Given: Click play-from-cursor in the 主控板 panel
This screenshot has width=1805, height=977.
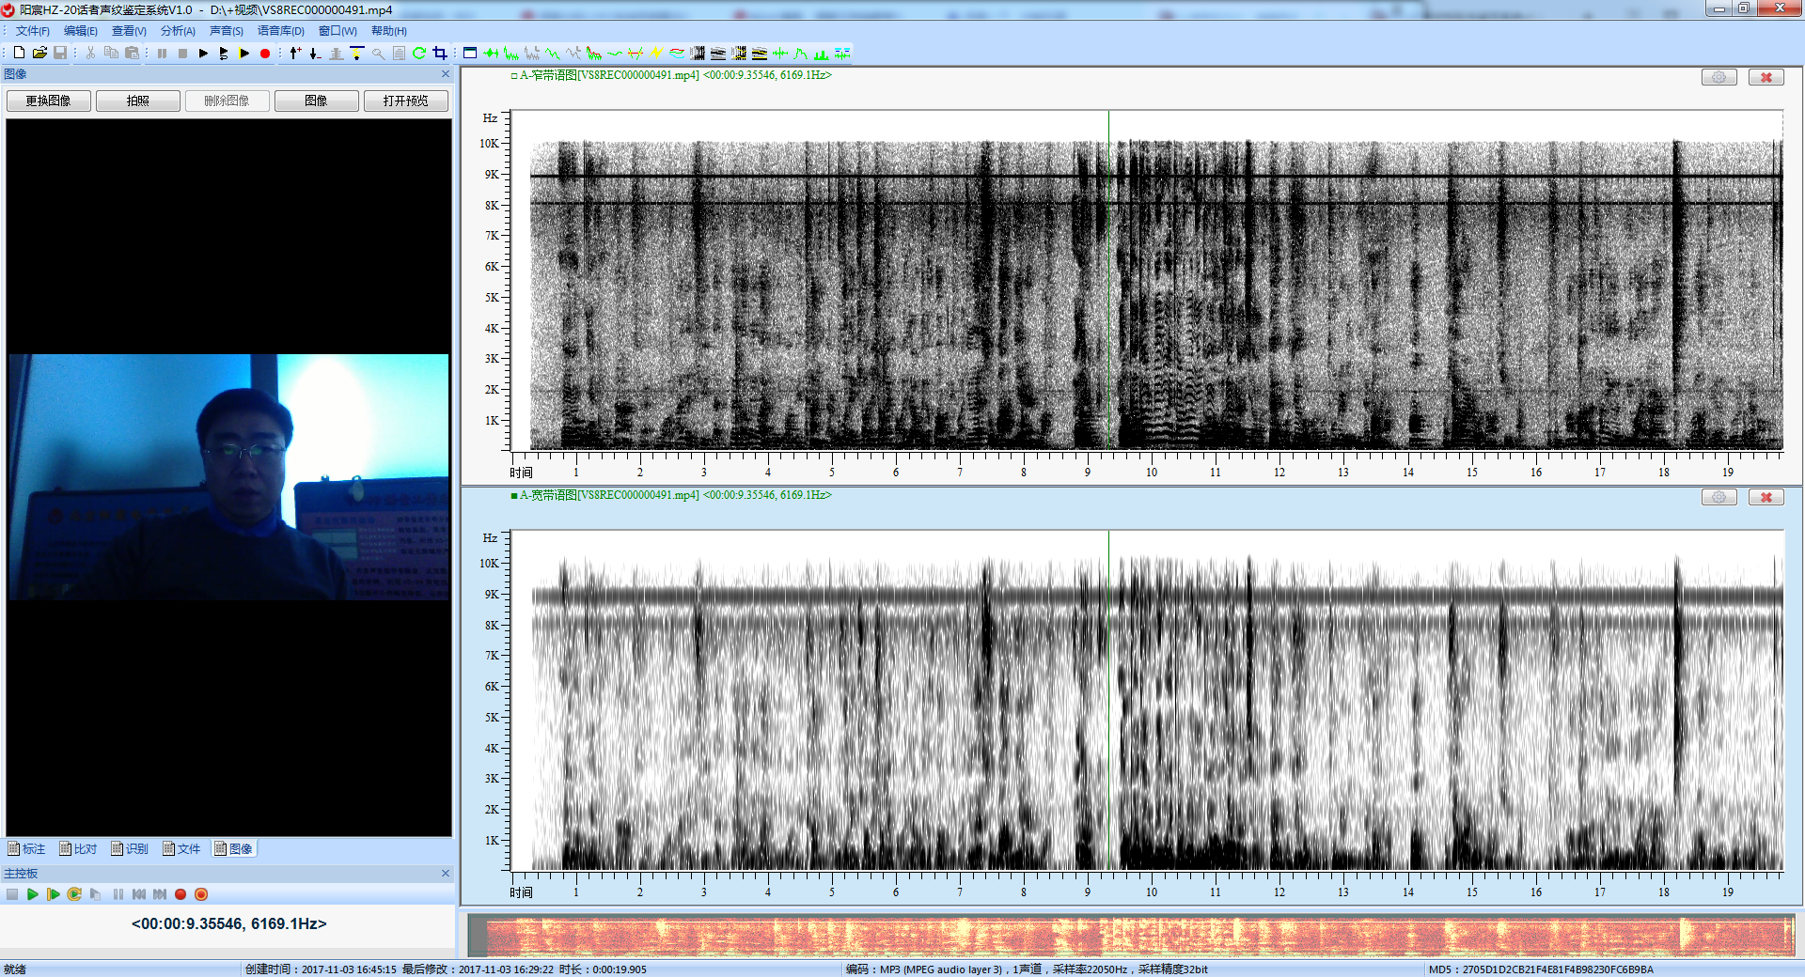Looking at the screenshot, I should pyautogui.click(x=54, y=894).
